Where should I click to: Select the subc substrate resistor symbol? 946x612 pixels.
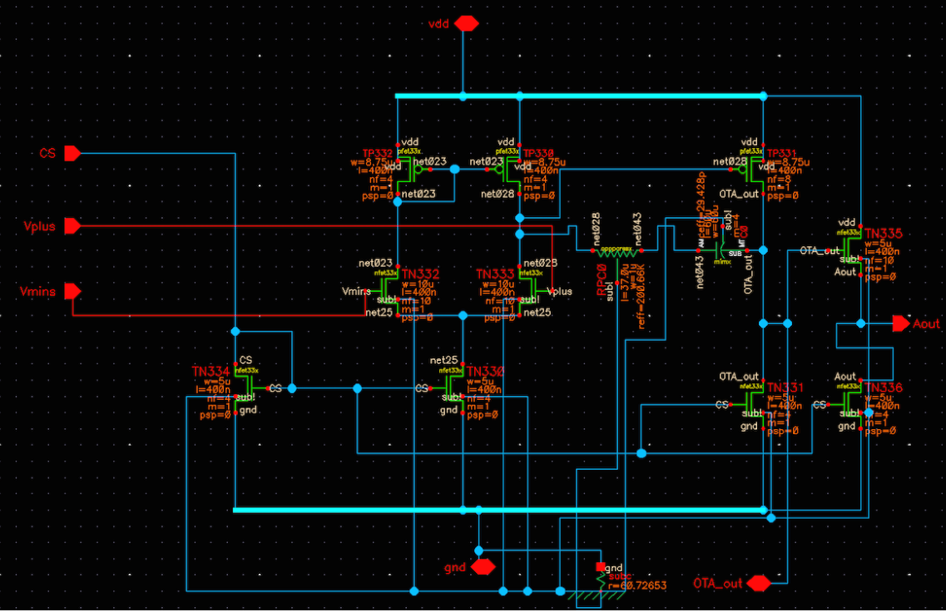(601, 580)
